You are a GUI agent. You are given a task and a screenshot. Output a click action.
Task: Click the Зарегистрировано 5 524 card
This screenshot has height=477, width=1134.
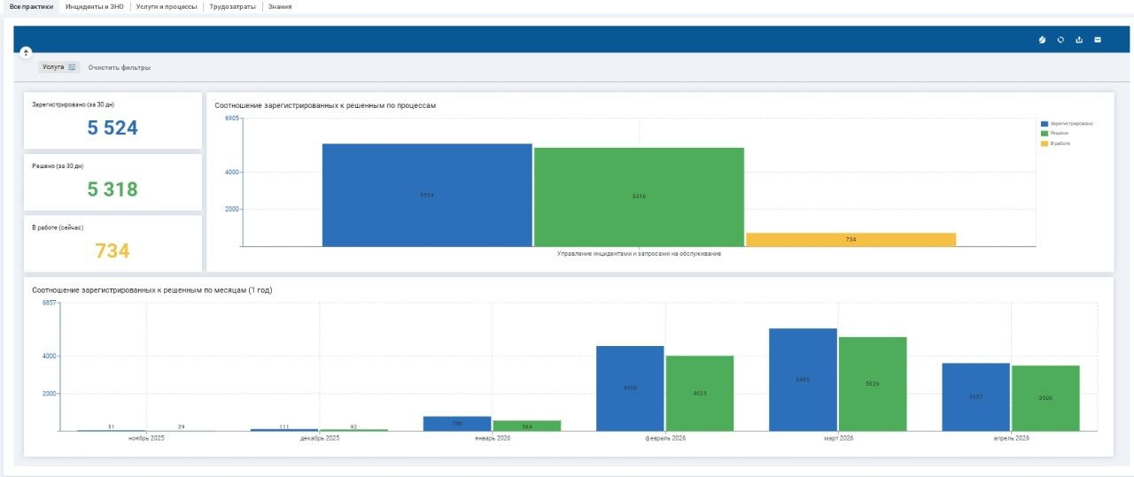(x=113, y=120)
